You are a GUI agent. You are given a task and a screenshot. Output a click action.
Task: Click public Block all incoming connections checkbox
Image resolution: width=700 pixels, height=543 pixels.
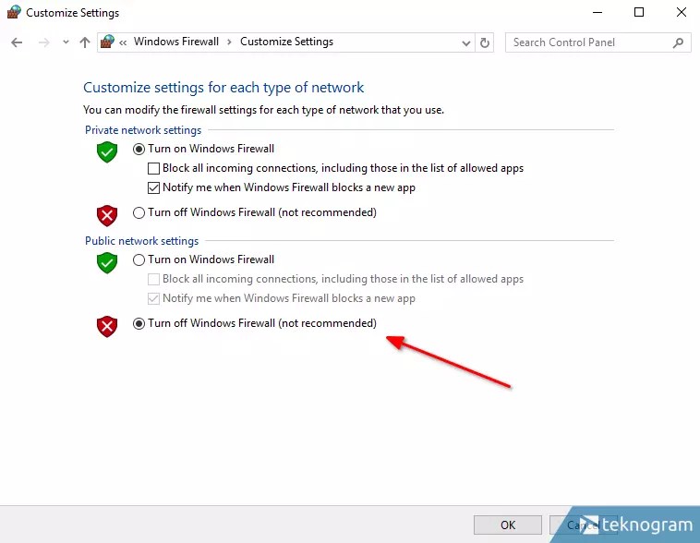point(153,279)
